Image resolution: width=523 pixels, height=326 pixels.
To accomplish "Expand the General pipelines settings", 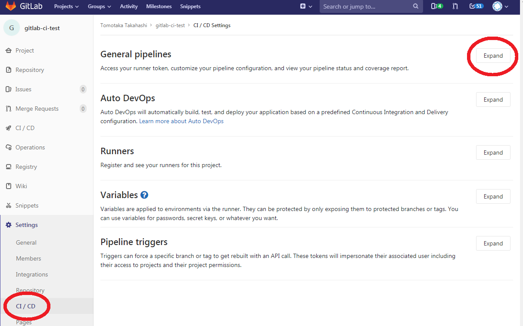I will pyautogui.click(x=493, y=56).
